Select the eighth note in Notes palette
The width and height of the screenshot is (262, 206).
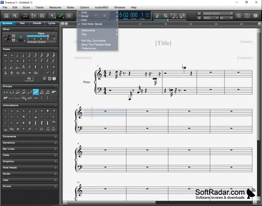pos(30,55)
